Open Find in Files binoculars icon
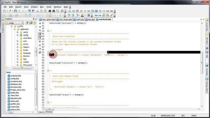 (x=54, y=11)
